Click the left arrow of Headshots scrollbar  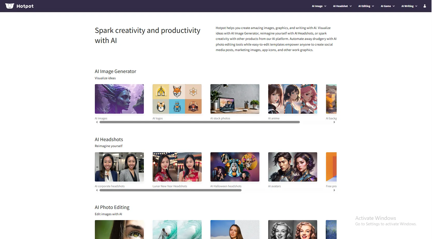pos(97,190)
